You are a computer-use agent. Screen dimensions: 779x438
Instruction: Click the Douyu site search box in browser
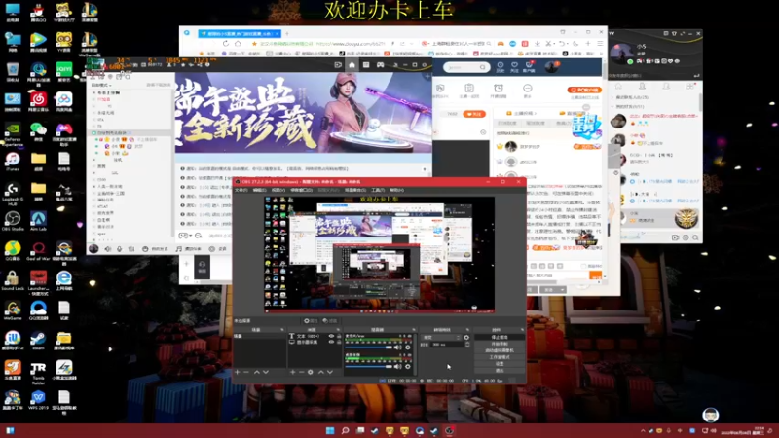point(466,67)
